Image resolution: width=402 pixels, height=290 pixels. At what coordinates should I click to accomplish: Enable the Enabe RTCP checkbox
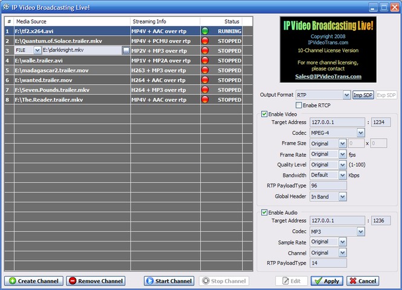299,105
